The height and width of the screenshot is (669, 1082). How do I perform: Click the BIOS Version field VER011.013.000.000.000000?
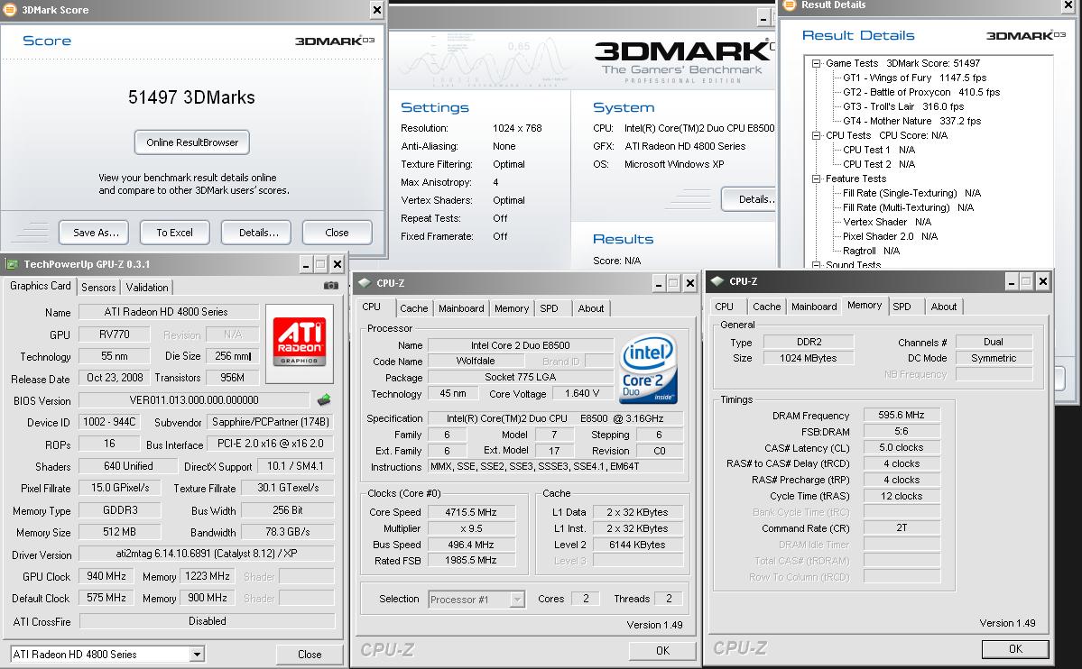pos(194,400)
